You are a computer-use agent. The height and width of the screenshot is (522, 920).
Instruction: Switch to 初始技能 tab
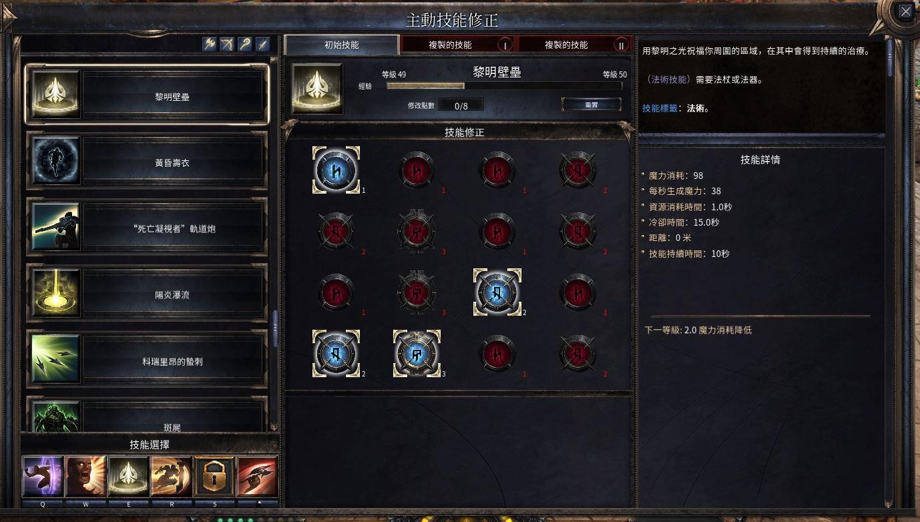click(x=342, y=45)
